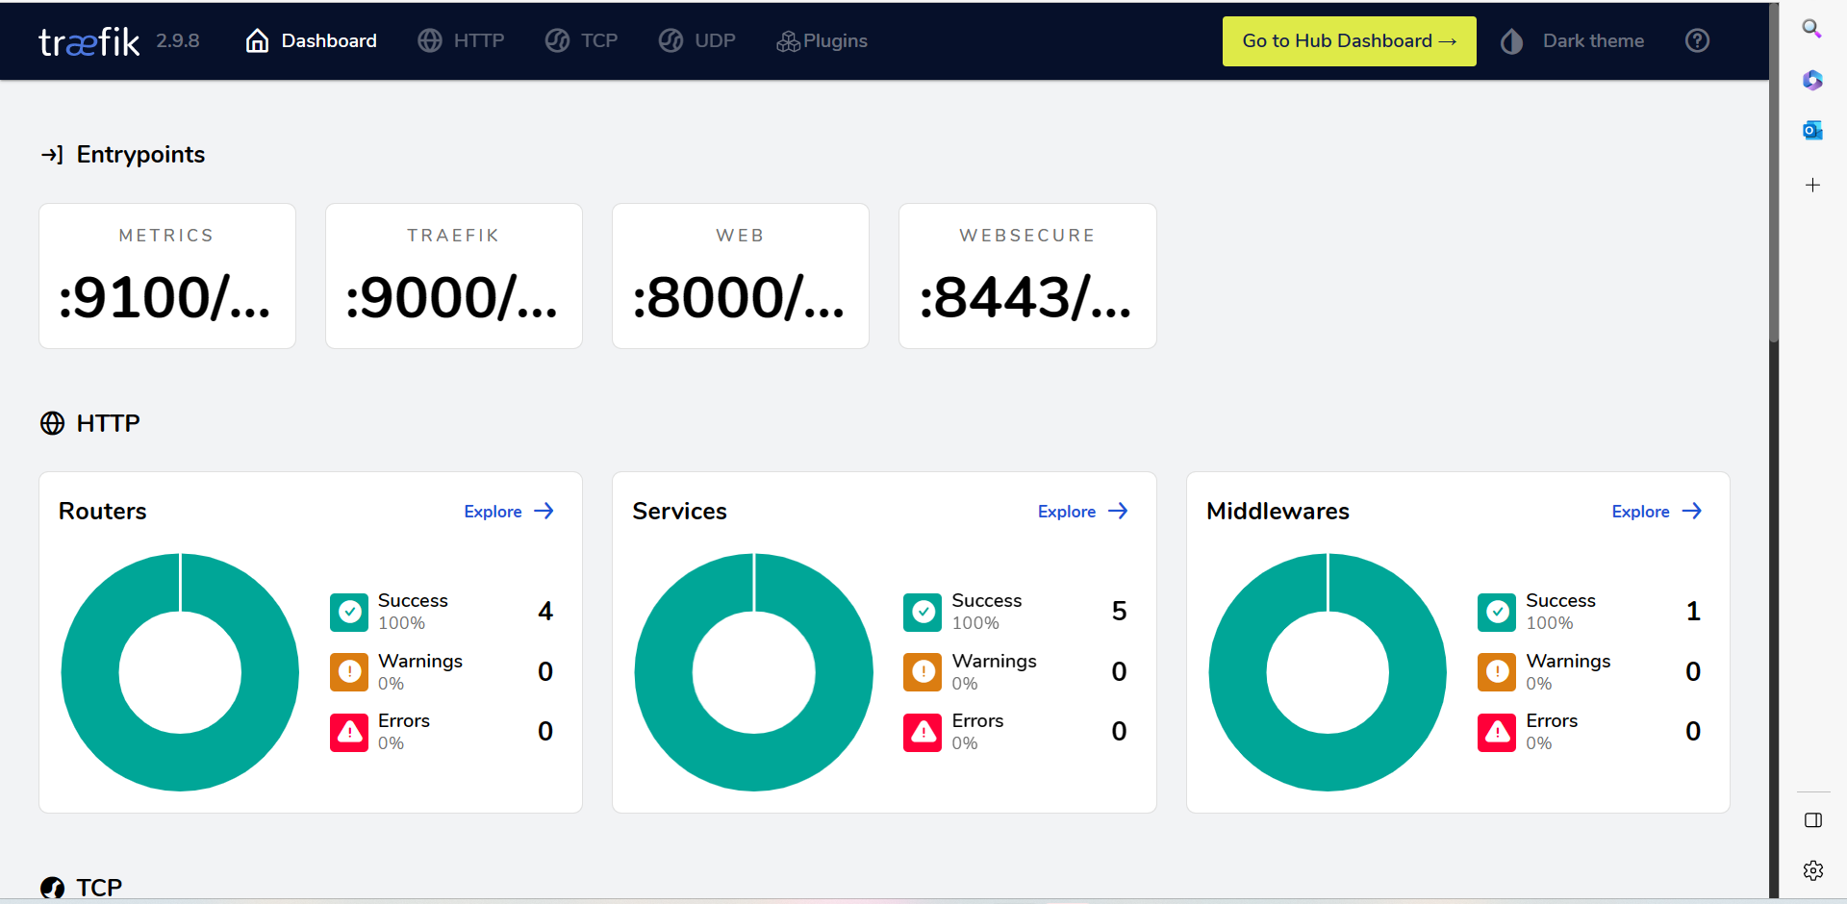Viewport: 1847px width, 904px height.
Task: Open the Dashboard tab
Action: click(x=311, y=40)
